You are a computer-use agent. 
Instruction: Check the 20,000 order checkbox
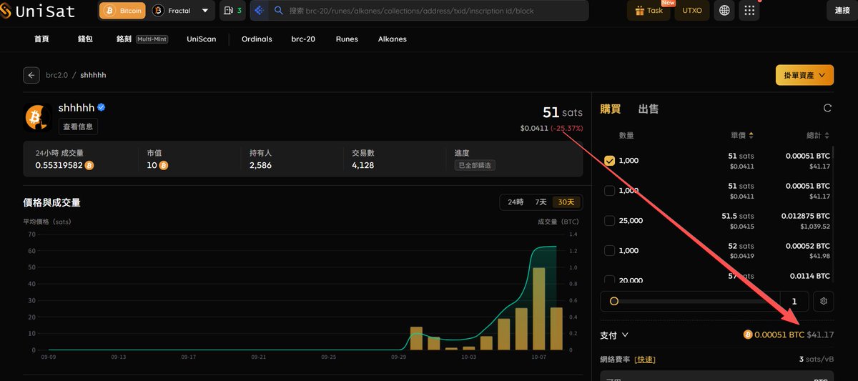click(610, 280)
